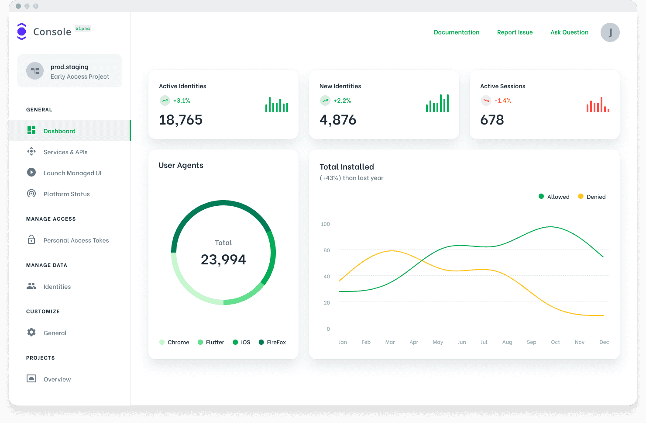Click the Launch Managed UI play icon

(31, 172)
